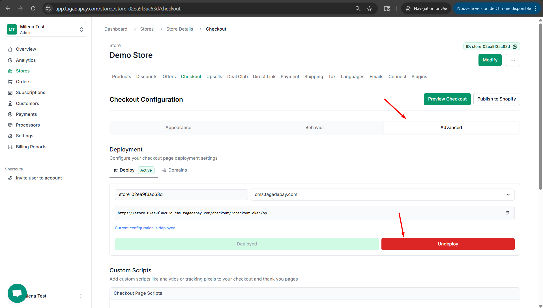This screenshot has width=543, height=308.
Task: Click the Analytics icon in the sidebar
Action: (10, 60)
